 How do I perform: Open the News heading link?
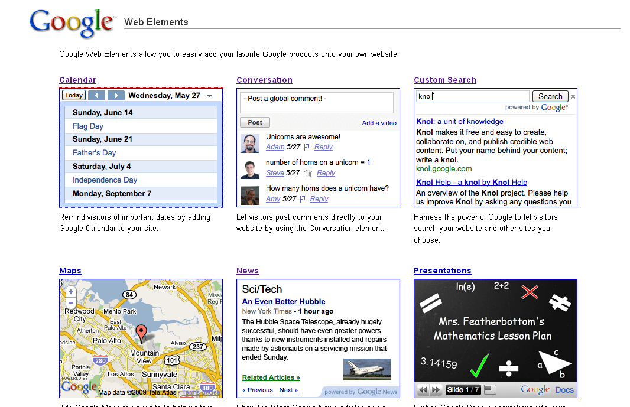248,271
